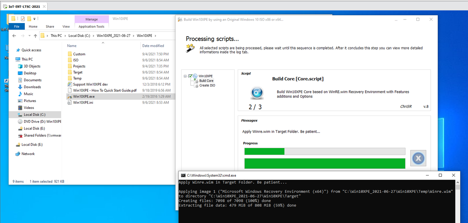Select Pictures in the navigation pane
Screen dimensions: 468x223
30,101
